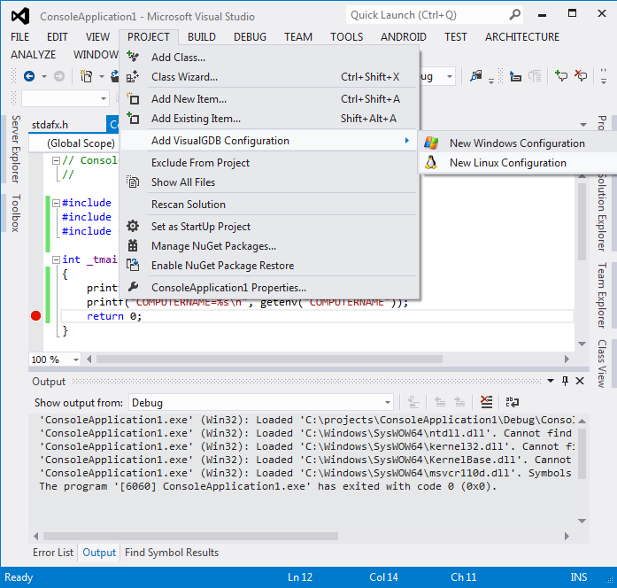Click the Linux penguin configuration icon
The height and width of the screenshot is (588, 617).
(x=431, y=162)
